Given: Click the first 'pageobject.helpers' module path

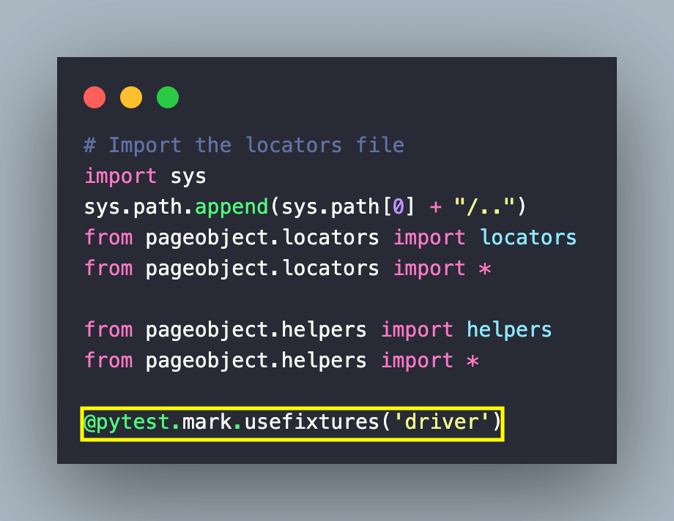Looking at the screenshot, I should click(x=256, y=331).
